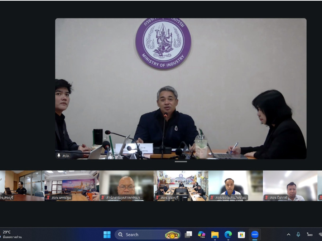
Task: Click muted mic icon on สอจ.นนทบุรี tile
Action: (158, 197)
